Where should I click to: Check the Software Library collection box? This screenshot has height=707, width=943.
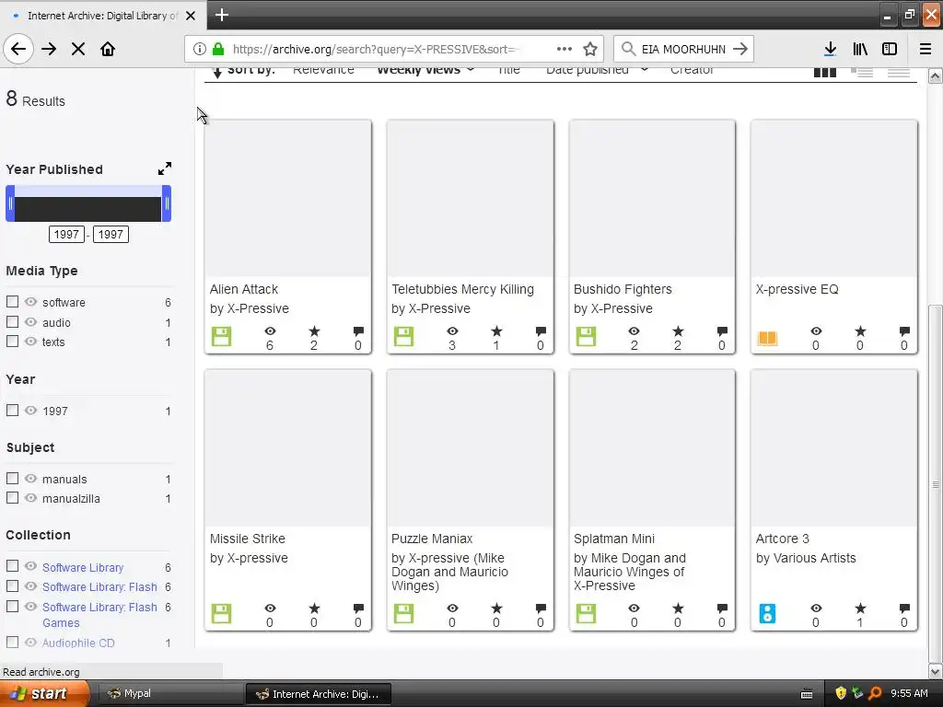click(12, 566)
